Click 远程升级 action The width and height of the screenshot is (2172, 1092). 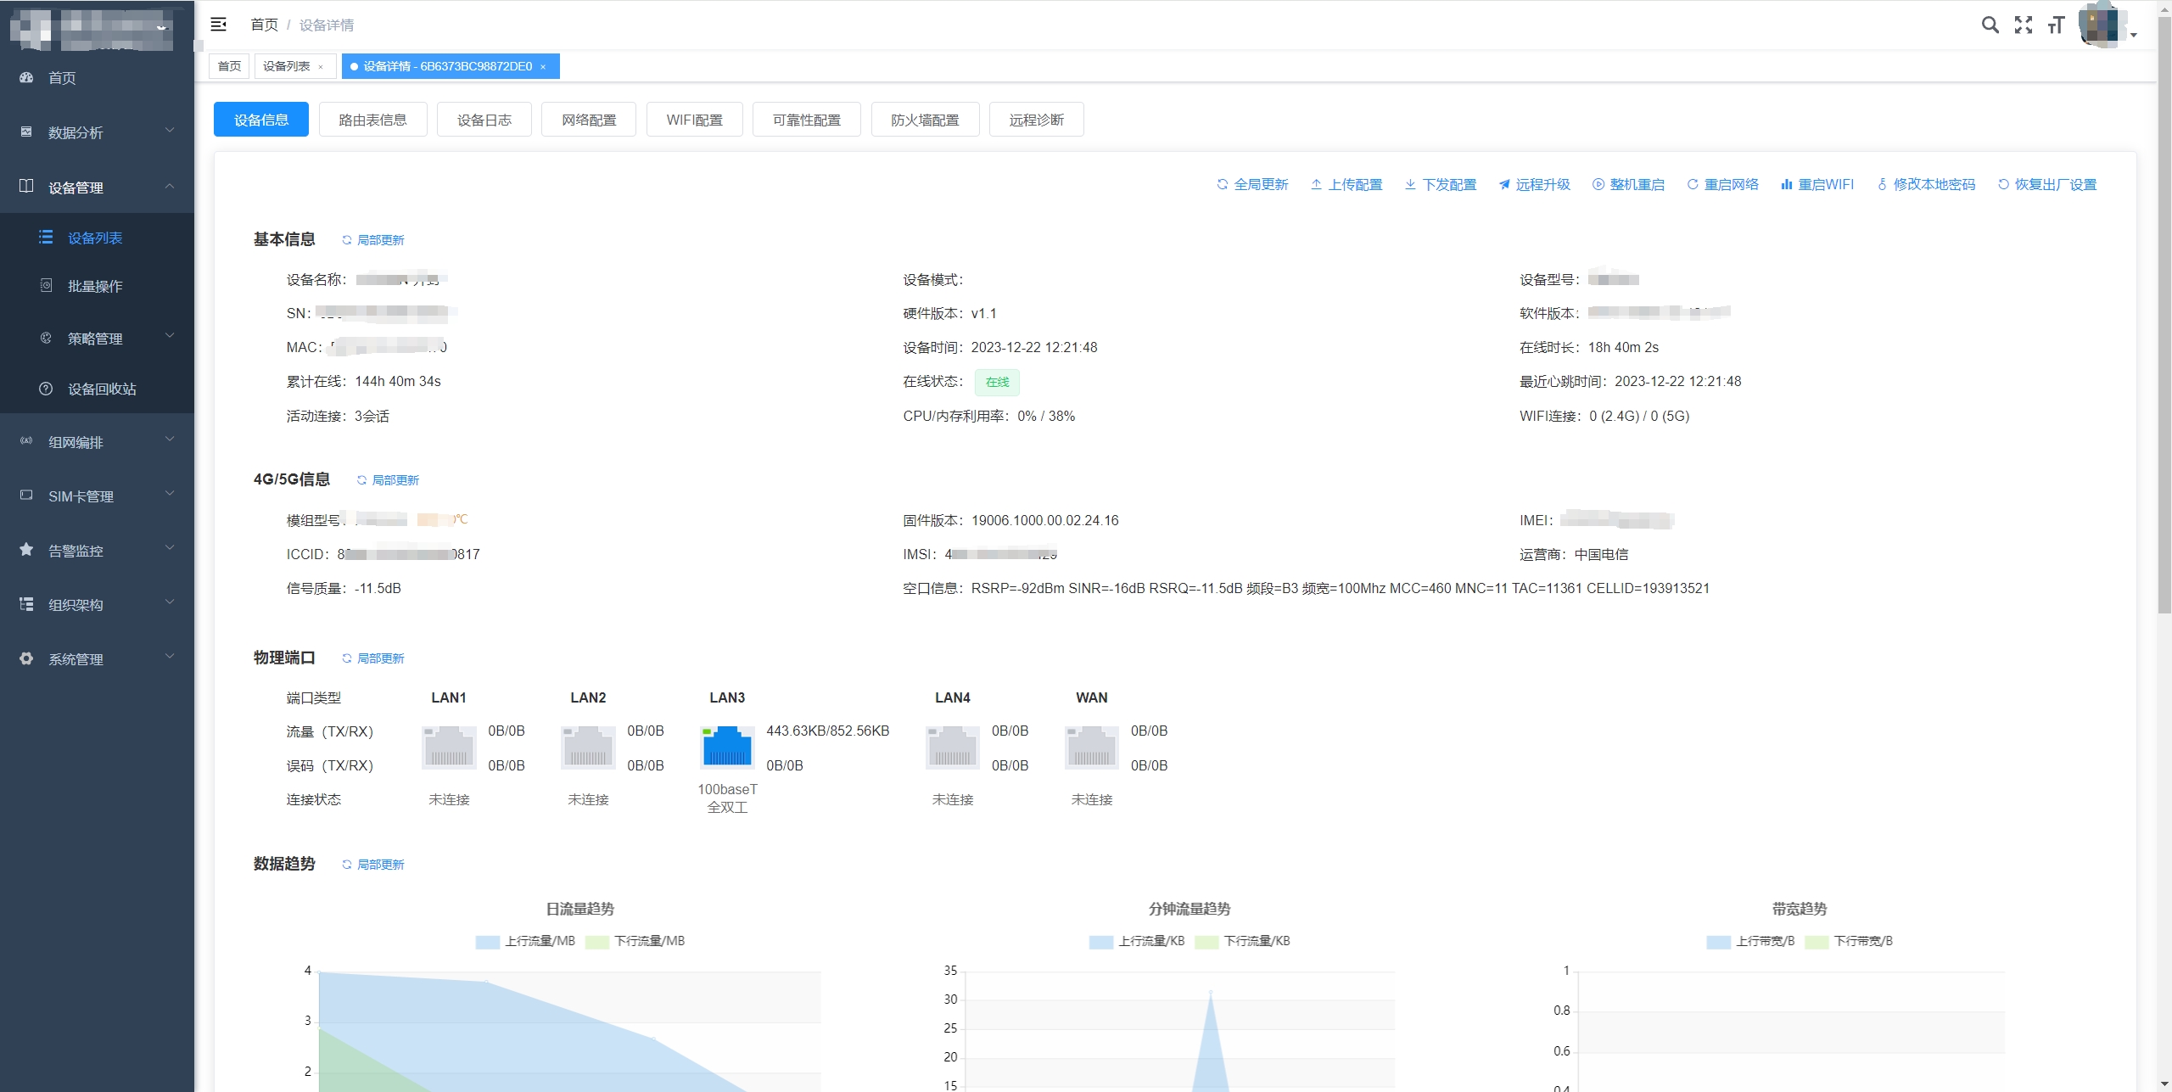click(1535, 184)
